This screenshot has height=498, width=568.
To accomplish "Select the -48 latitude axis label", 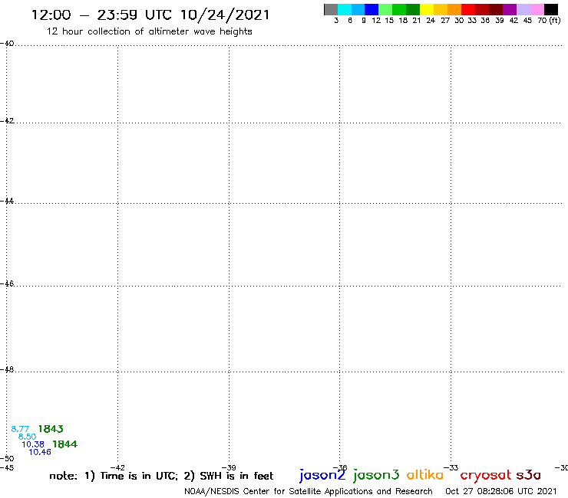I will pyautogui.click(x=7, y=369).
